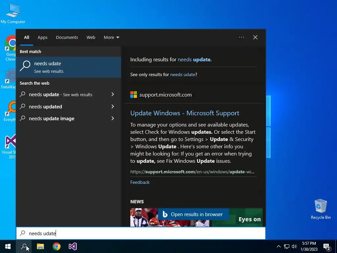Launch Google Chrome from the taskbar

pyautogui.click(x=57, y=246)
